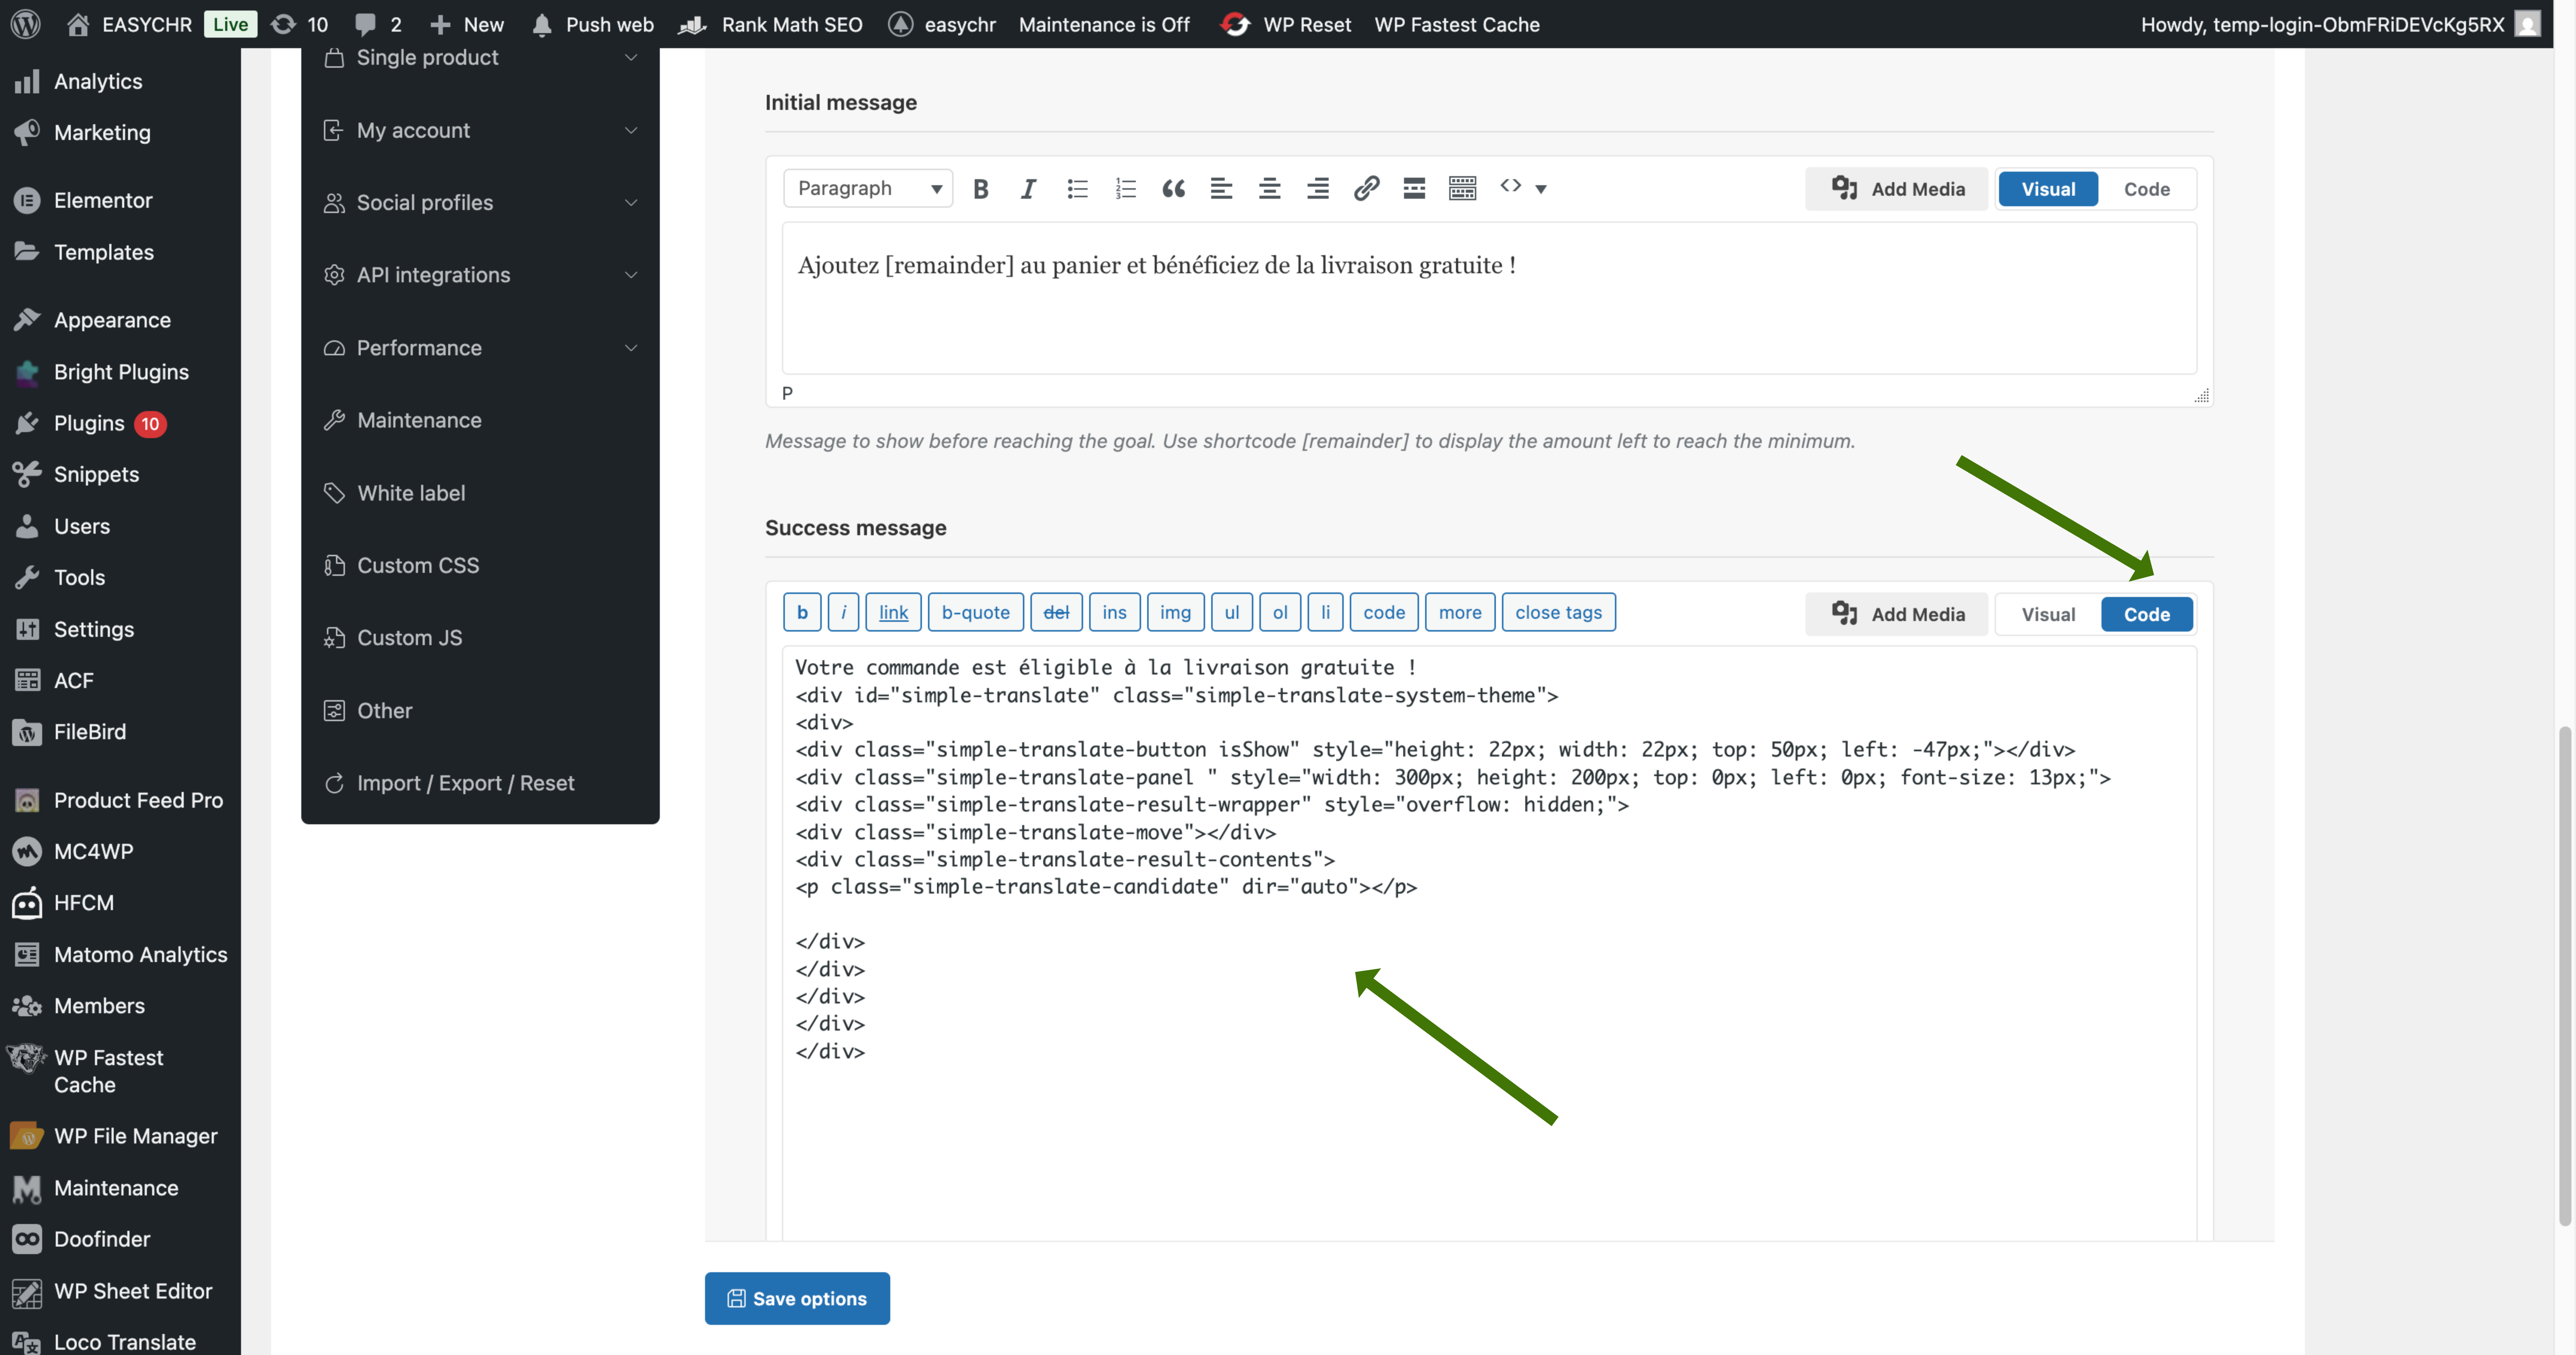Toggle bold in Initial message editor
This screenshot has height=1355, width=2576.
[x=981, y=189]
